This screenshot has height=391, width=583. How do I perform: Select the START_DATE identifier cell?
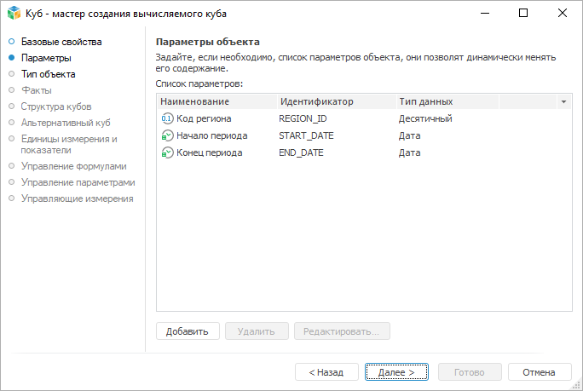coord(306,135)
